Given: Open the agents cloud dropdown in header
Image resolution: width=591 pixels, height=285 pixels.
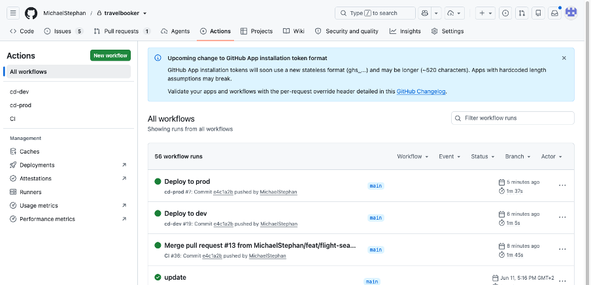Looking at the screenshot, I should pos(454,13).
